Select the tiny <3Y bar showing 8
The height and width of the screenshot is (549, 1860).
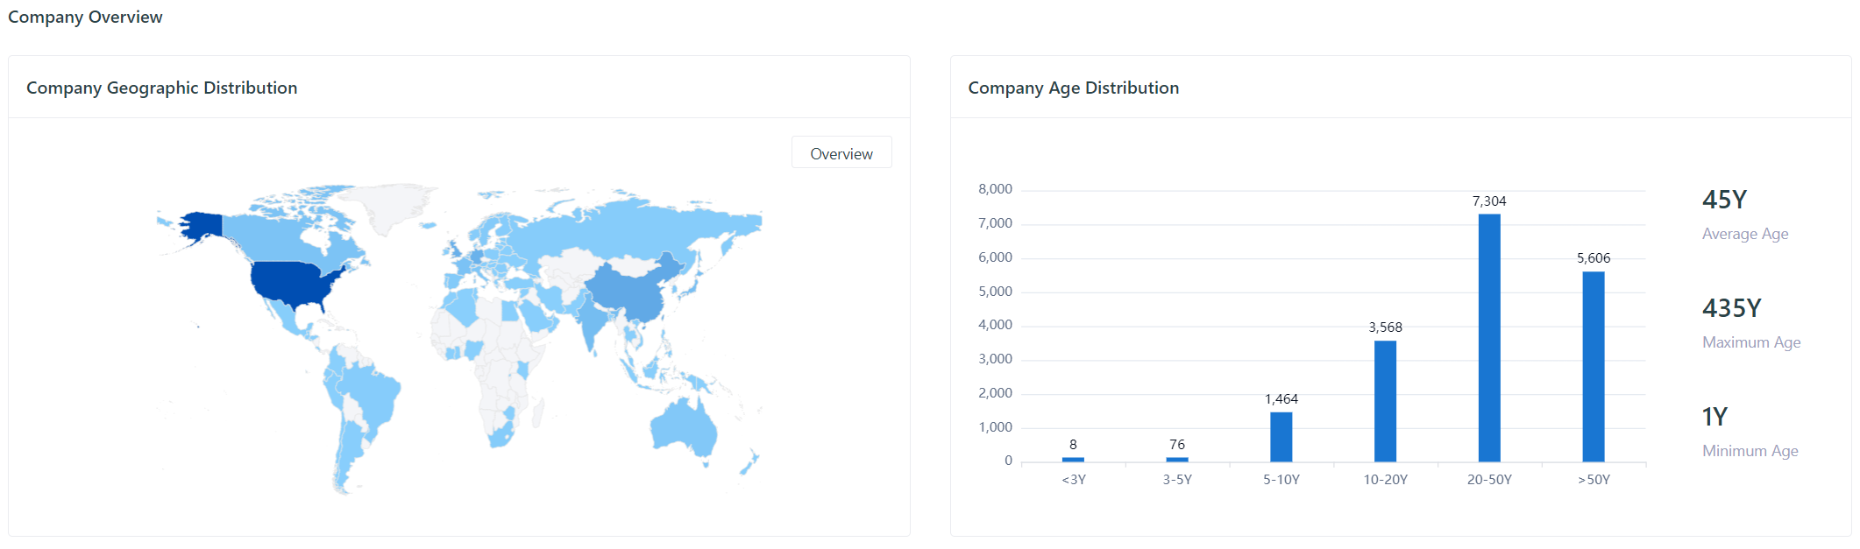point(1073,459)
